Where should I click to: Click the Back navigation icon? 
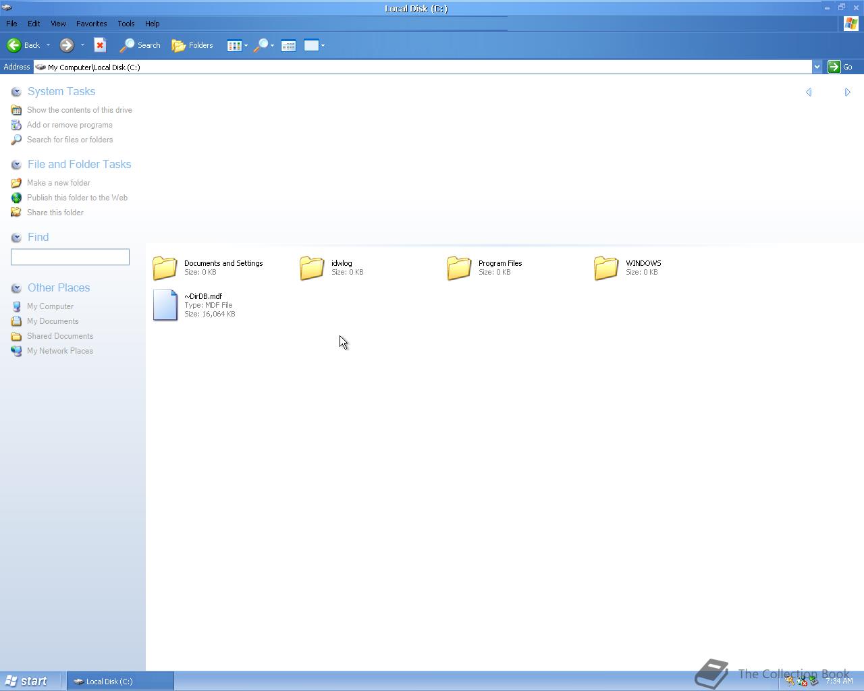click(14, 45)
